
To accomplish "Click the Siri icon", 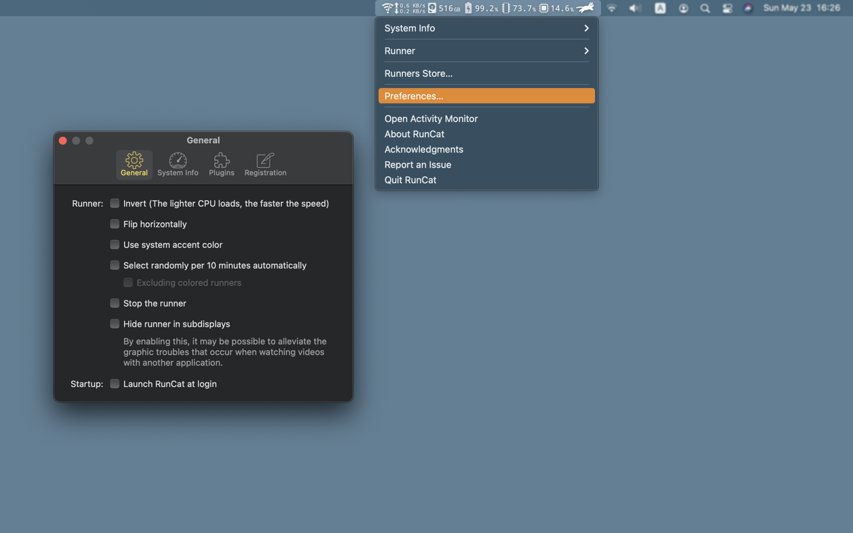I will [748, 8].
